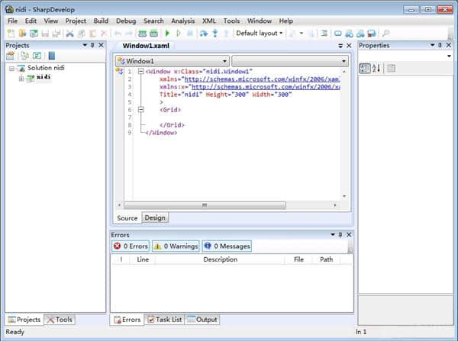Click the Save toolbar icon
458x341 pixels.
(x=45, y=34)
